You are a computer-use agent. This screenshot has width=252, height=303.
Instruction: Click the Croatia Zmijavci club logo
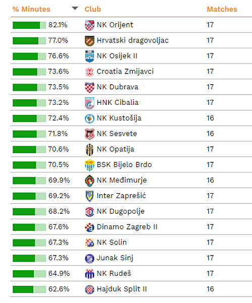click(x=90, y=72)
